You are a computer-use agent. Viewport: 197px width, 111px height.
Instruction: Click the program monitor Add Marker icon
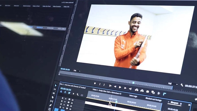95,83
